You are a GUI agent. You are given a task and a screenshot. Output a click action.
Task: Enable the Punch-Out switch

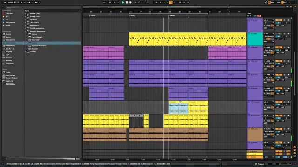point(174,2)
